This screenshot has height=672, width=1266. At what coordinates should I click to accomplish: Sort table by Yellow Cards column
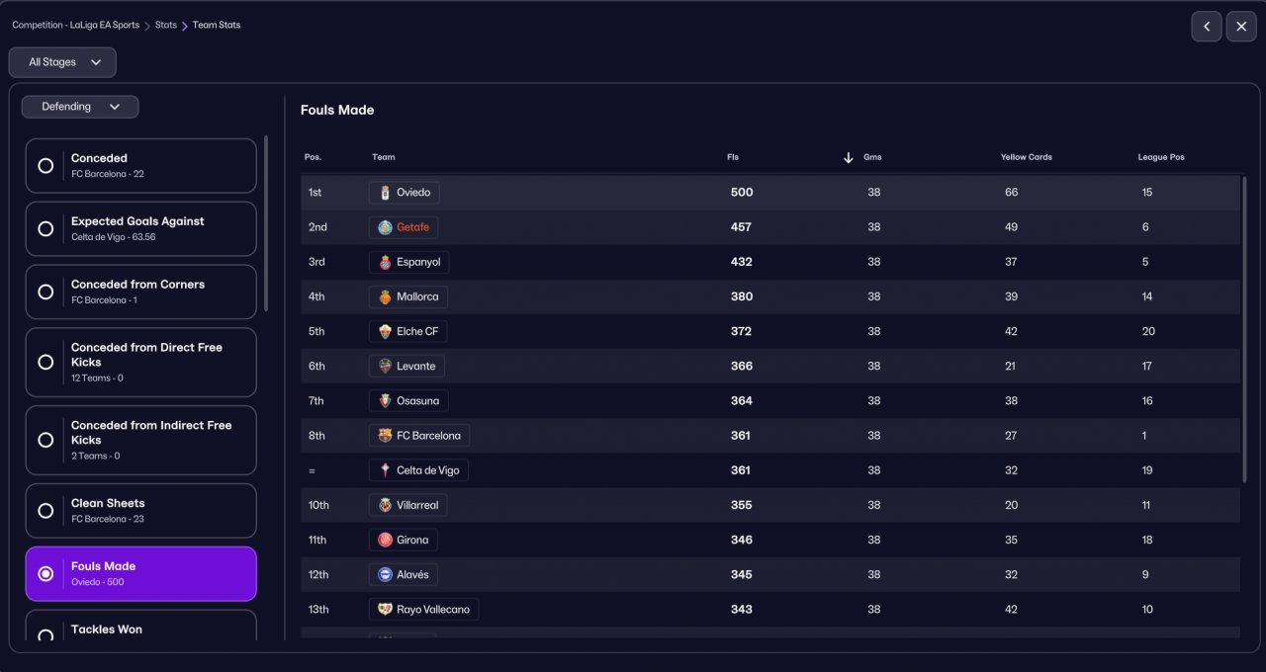[1026, 157]
